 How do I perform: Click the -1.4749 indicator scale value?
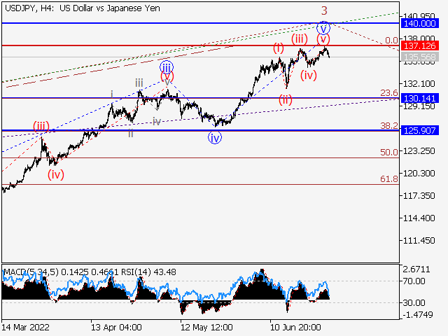(418, 315)
